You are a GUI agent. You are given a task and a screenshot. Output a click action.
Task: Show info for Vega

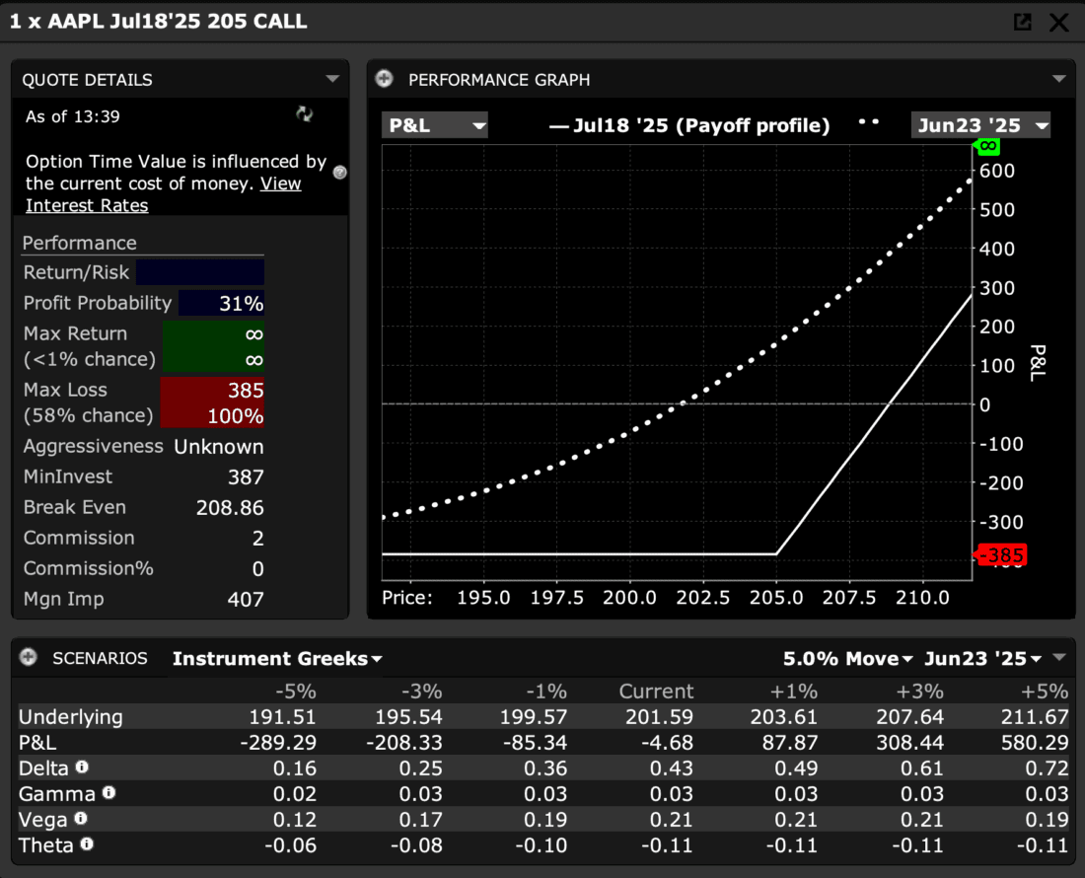(x=80, y=818)
